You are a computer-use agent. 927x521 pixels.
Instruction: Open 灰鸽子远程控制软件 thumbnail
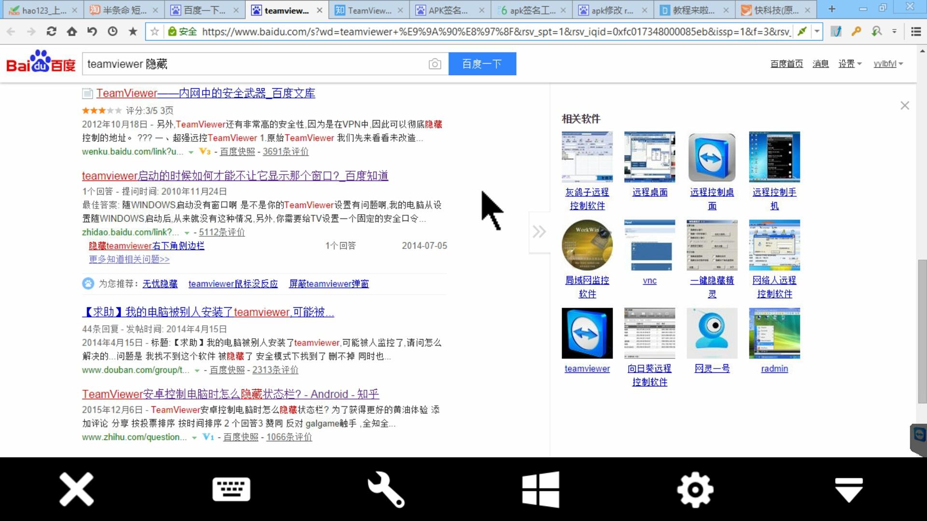(x=587, y=157)
